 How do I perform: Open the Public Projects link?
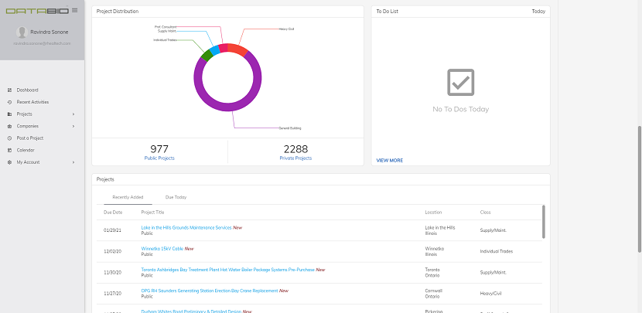tap(159, 158)
